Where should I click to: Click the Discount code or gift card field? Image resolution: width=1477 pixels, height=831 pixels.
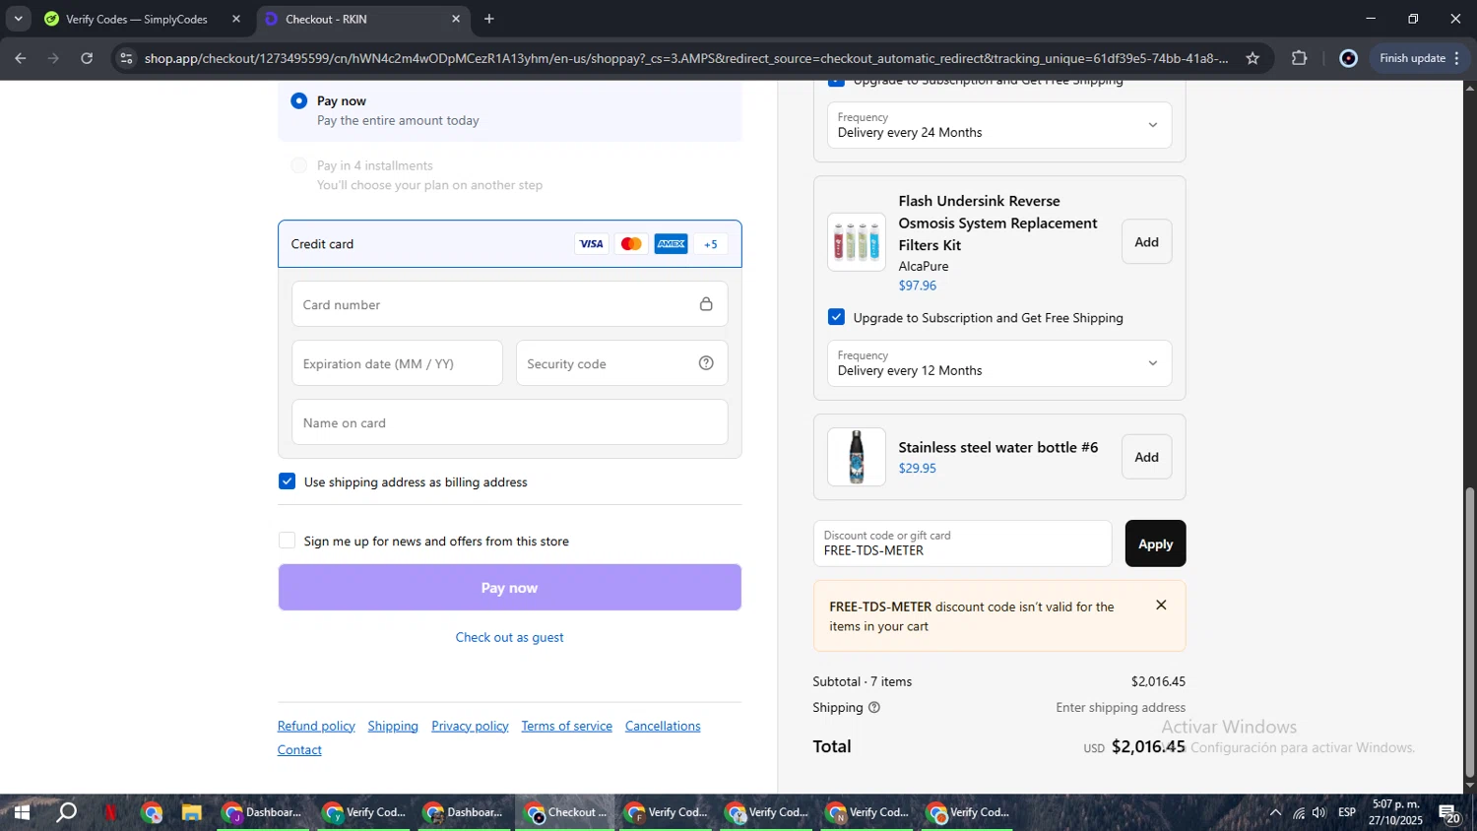(x=962, y=543)
